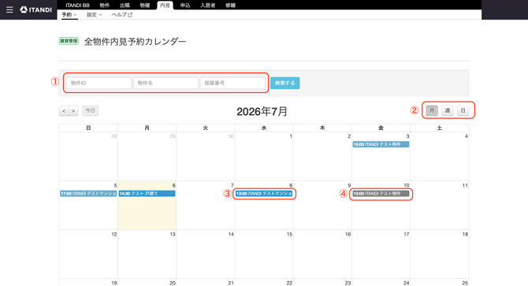Switch to the 申込 tab
This screenshot has width=528, height=286.
[185, 5]
